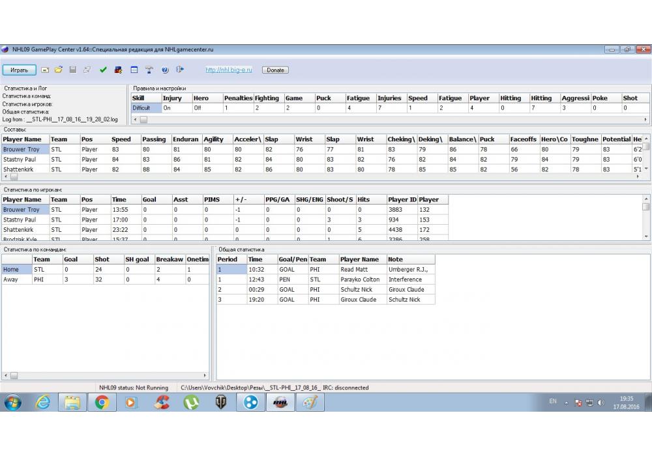Screen dimensions: 652x456
Task: Click the exit door icon in toolbar
Action: (x=181, y=70)
